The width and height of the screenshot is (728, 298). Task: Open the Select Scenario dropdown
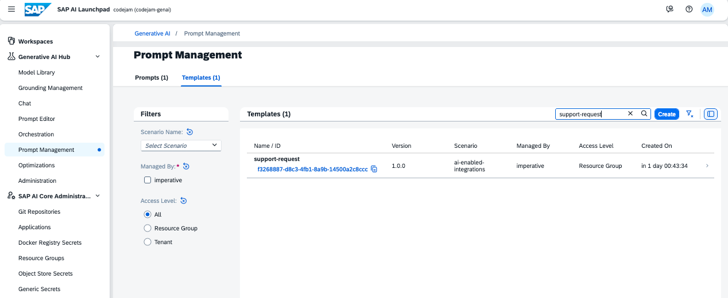(x=181, y=146)
